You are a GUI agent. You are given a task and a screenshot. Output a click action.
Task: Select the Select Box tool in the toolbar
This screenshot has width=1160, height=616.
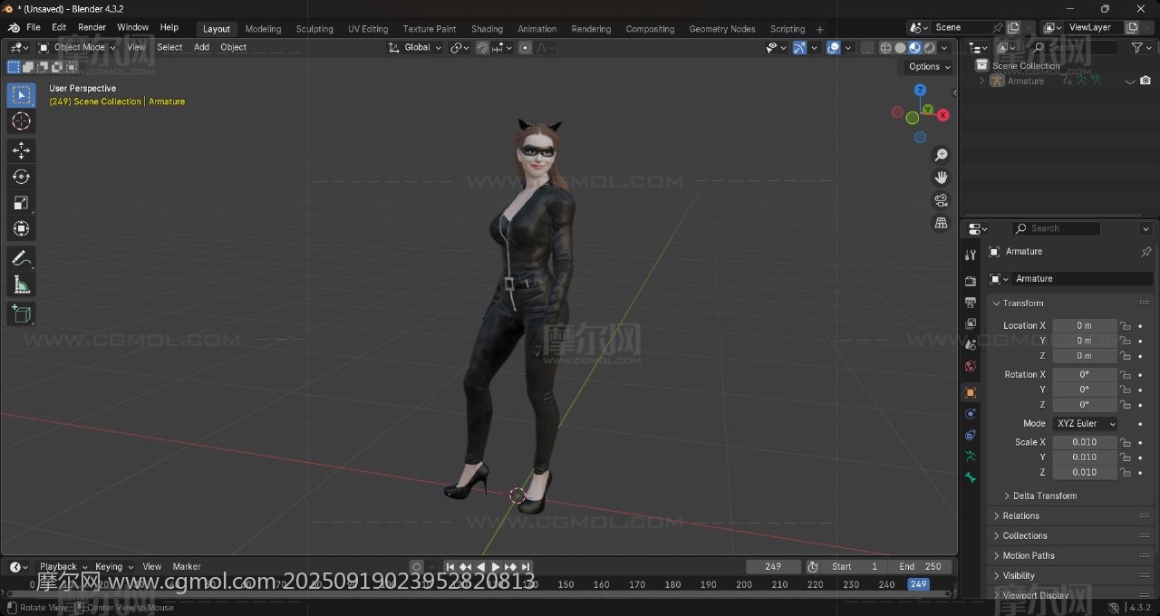click(x=22, y=95)
